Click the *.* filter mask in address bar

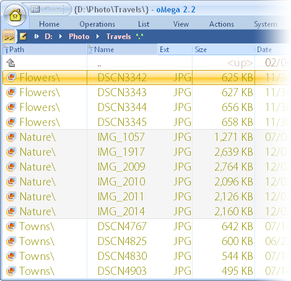click(x=139, y=37)
